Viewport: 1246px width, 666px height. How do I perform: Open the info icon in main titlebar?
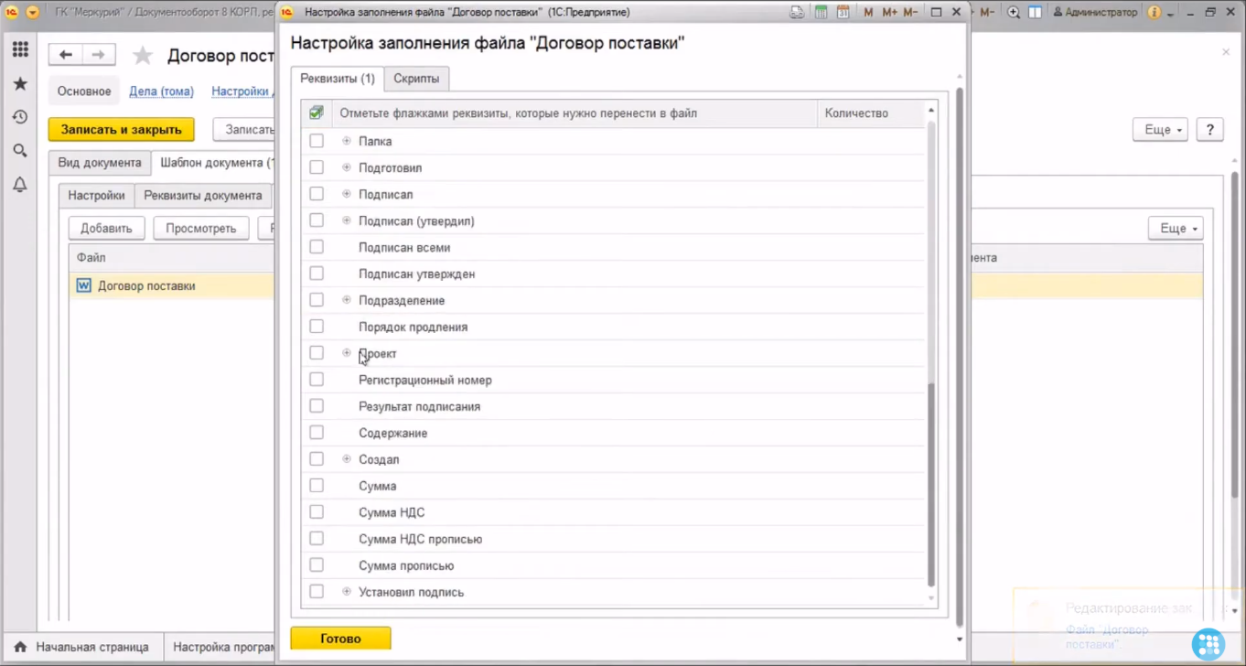(x=1155, y=13)
